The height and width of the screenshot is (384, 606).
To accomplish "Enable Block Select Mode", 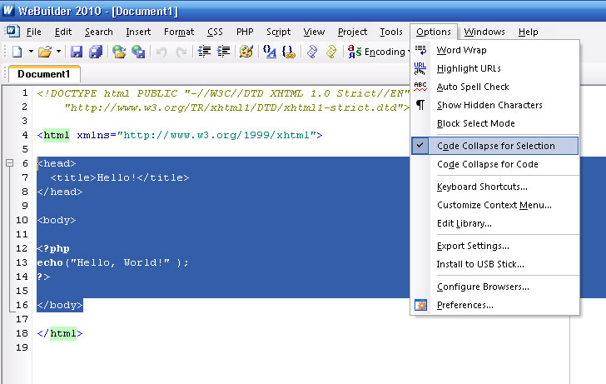I will click(x=494, y=123).
